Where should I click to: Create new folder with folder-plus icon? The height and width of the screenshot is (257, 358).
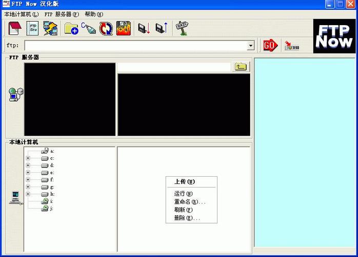click(x=71, y=28)
